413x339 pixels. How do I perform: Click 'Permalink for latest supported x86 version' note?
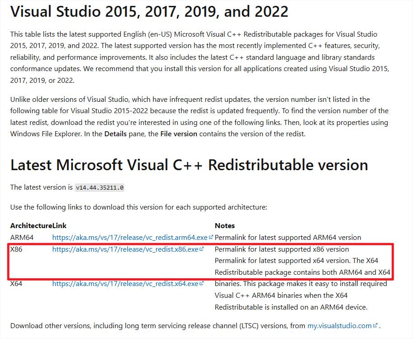coord(282,249)
